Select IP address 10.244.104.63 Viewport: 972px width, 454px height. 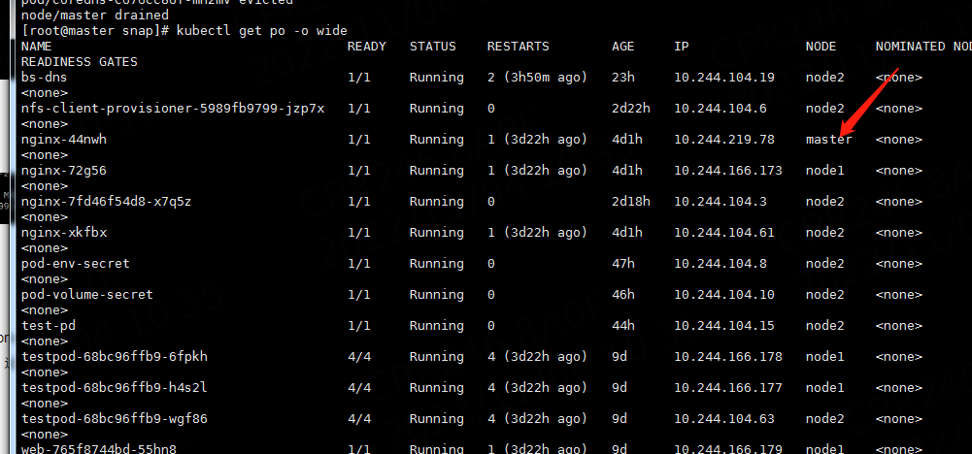pos(724,419)
